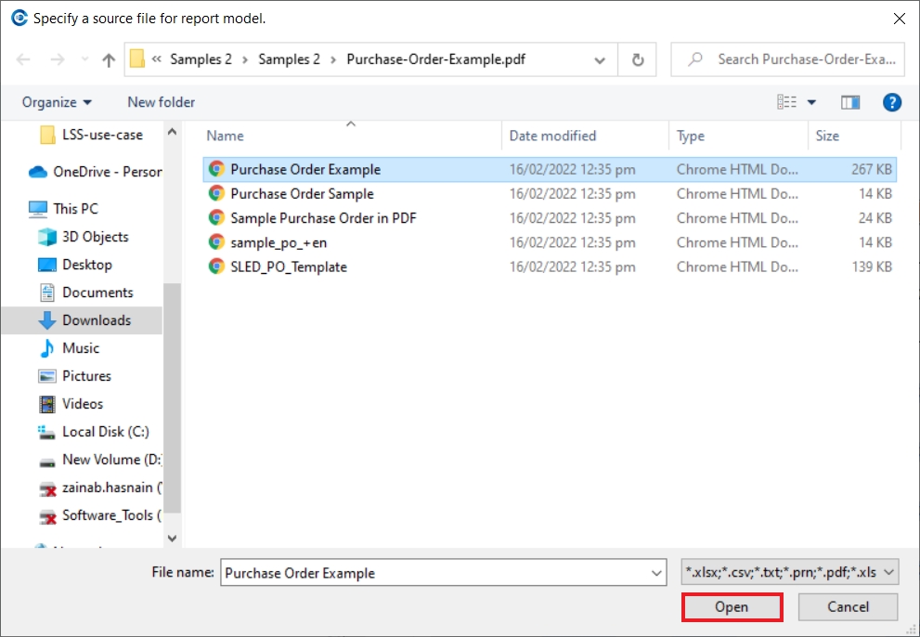Screen dimensions: 920x637
Task: Click the Open button
Action: coord(732,606)
